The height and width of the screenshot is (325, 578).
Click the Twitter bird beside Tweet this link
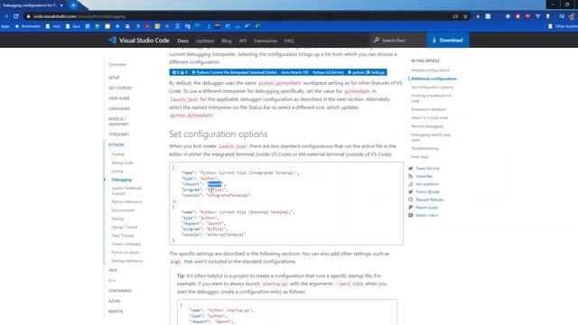(x=410, y=169)
